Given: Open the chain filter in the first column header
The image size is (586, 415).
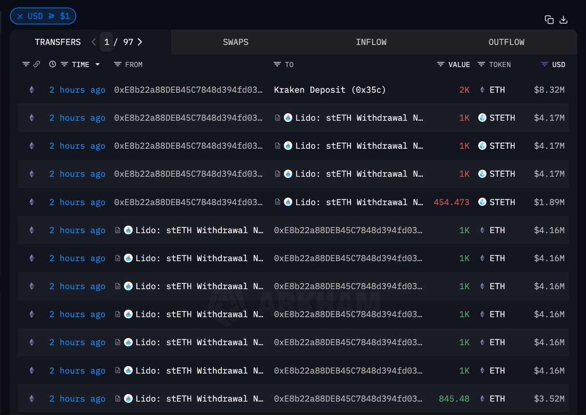Looking at the screenshot, I should click(x=26, y=64).
